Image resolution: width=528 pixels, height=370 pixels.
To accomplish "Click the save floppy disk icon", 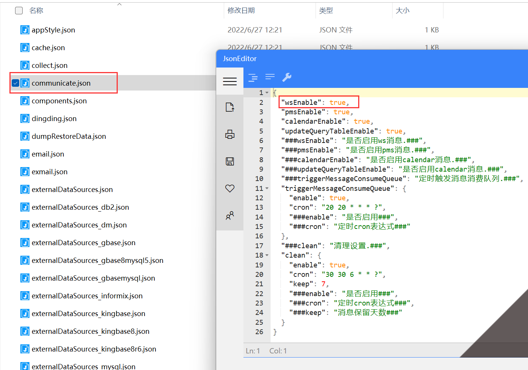I will point(230,161).
